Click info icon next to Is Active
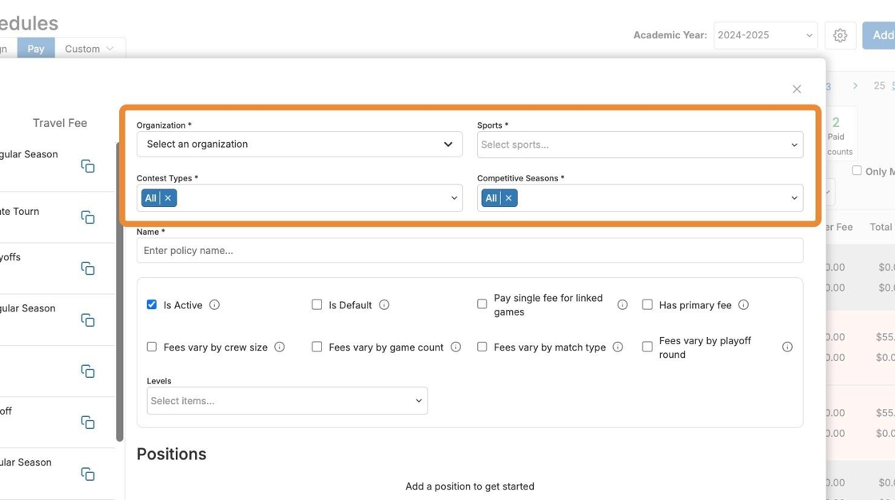895x500 pixels. [214, 305]
